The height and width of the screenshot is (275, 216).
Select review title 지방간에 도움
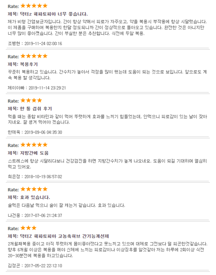point(34,153)
